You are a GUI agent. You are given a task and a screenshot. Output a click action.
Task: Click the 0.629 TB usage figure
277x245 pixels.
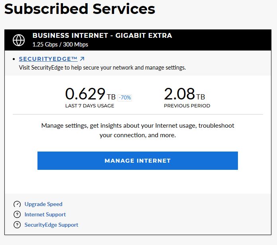(85, 94)
